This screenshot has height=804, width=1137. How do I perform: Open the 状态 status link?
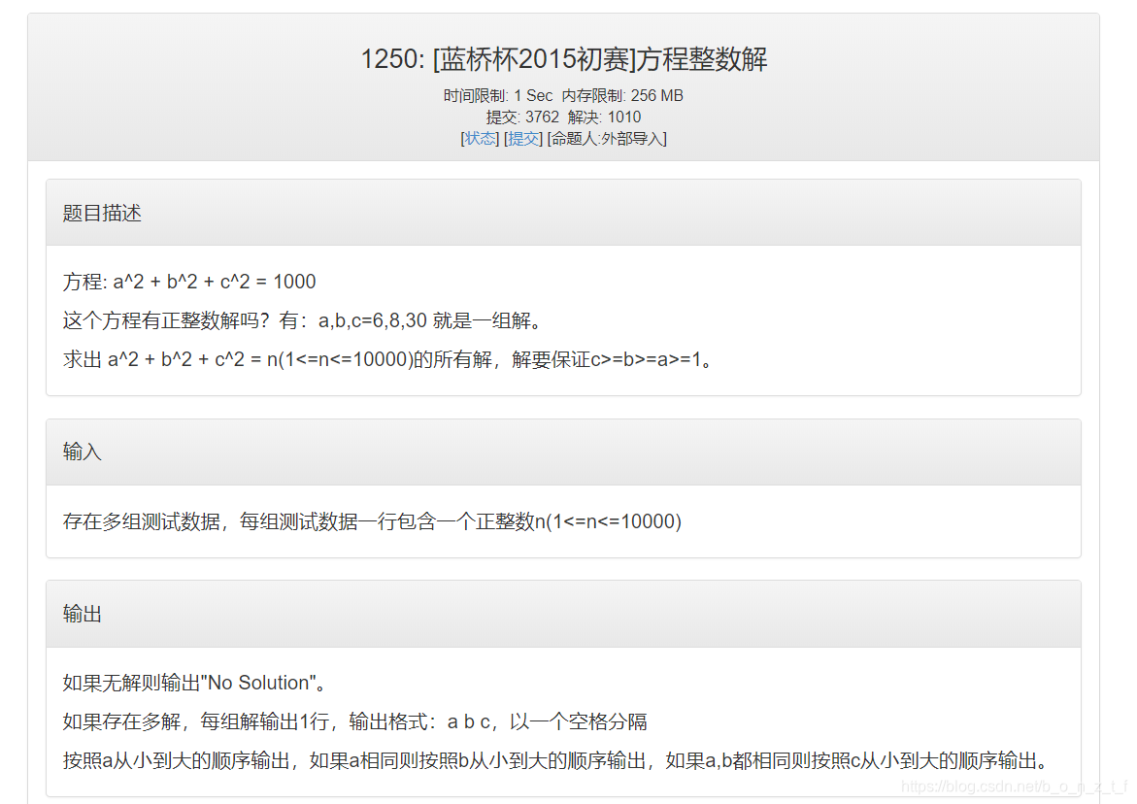[480, 139]
